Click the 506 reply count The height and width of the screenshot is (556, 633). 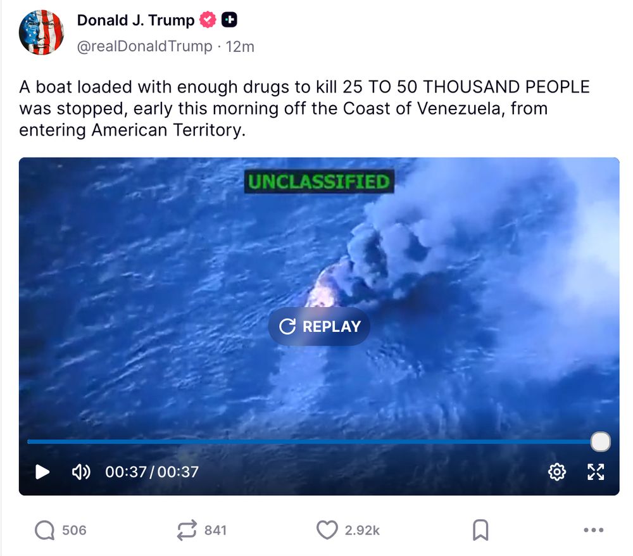coord(74,530)
